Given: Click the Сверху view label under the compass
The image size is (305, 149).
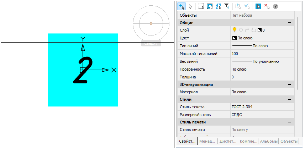Looking at the screenshot, I should (151, 44).
